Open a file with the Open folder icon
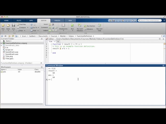The image size is (166, 124). pyautogui.click(x=8, y=25)
